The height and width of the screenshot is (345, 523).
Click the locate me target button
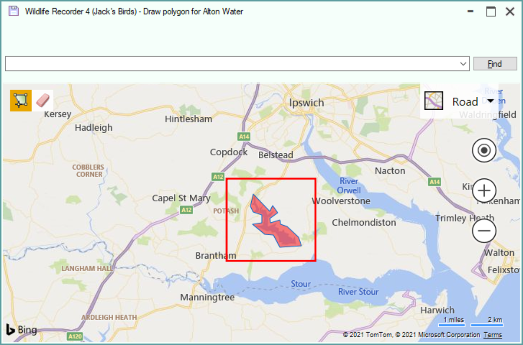click(484, 150)
